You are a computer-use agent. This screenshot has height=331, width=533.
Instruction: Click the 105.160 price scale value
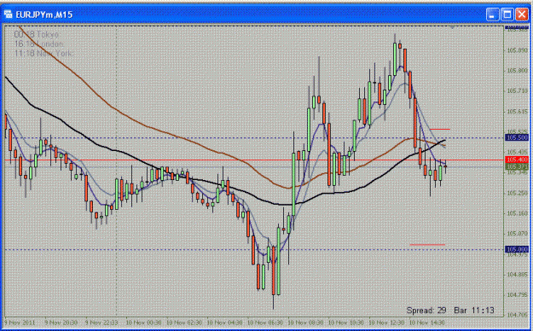(518, 213)
